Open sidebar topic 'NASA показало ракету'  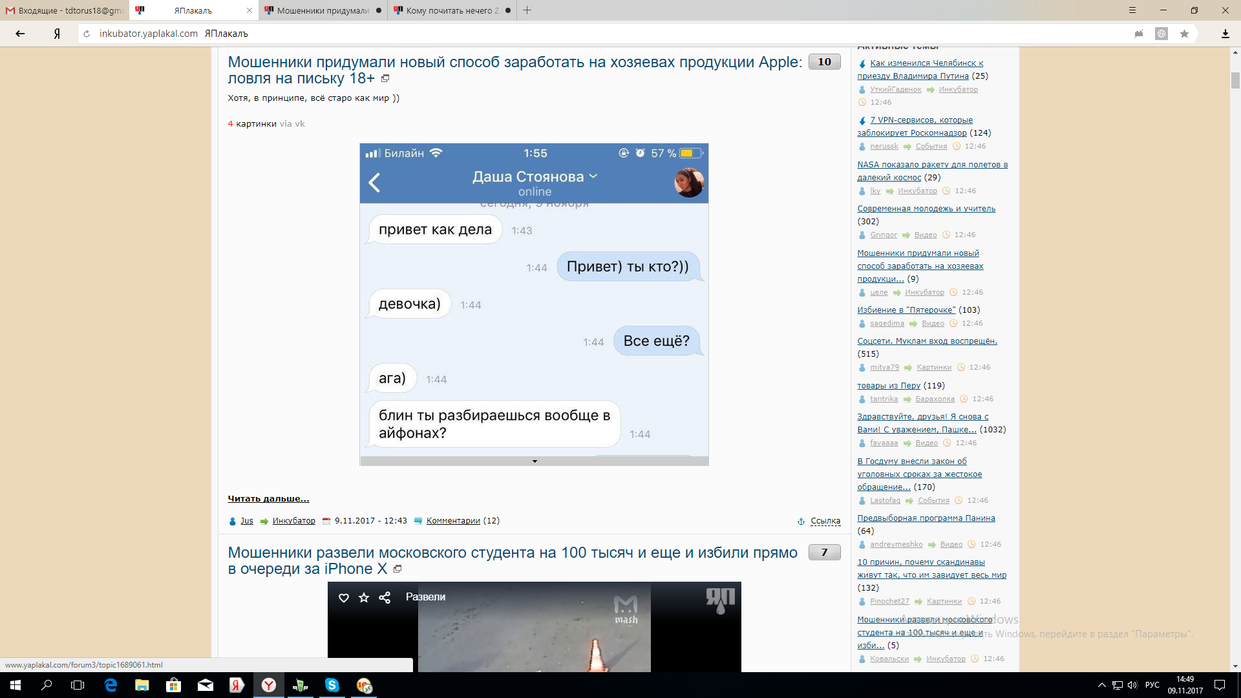click(933, 171)
